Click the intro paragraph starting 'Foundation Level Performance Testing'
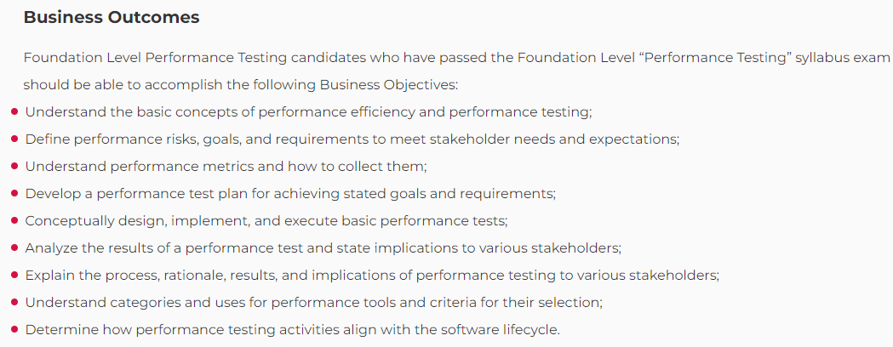The image size is (893, 347). coord(456,71)
